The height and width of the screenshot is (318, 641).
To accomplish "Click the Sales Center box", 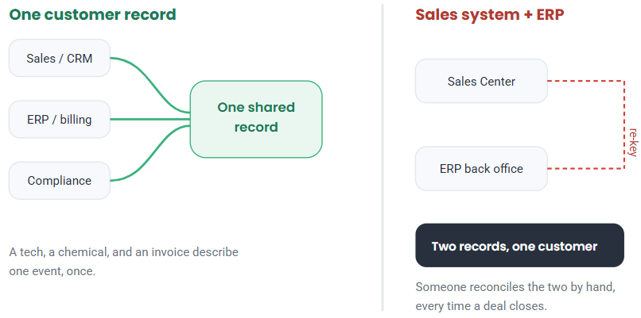I will point(481,81).
